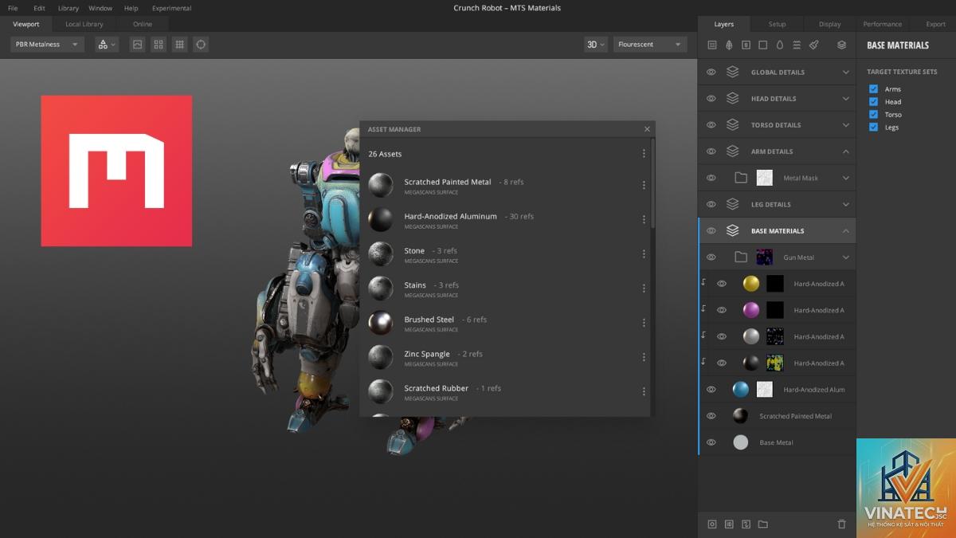
Task: Click the dotted grid view icon
Action: [x=180, y=45]
